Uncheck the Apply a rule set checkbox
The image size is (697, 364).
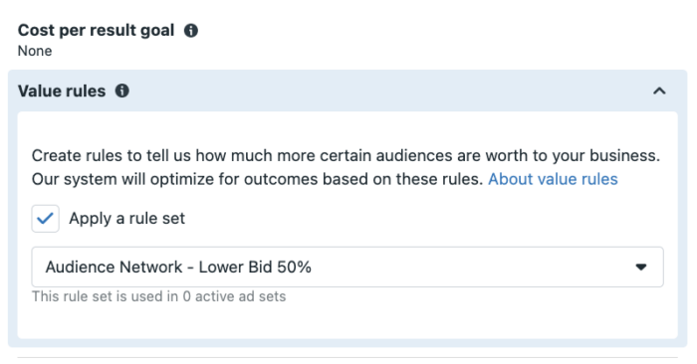point(46,219)
